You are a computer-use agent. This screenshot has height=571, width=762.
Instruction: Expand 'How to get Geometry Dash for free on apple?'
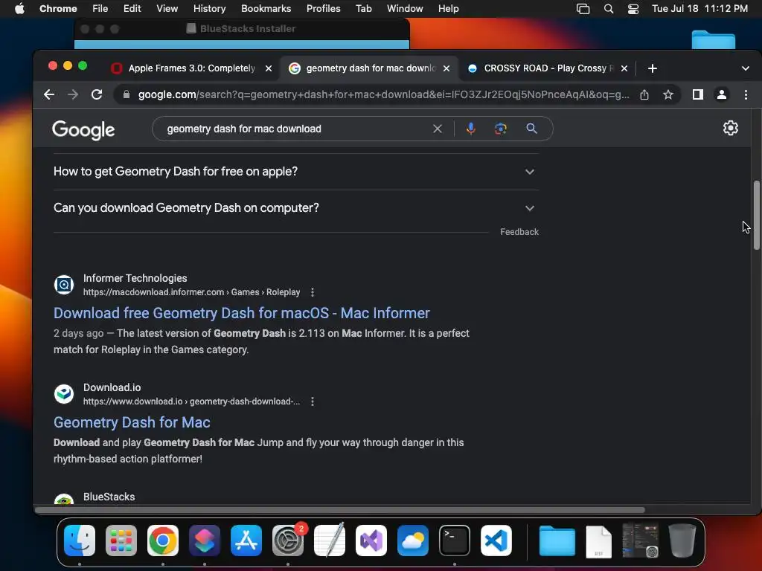(296, 172)
